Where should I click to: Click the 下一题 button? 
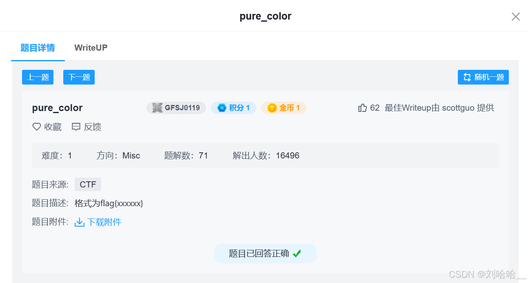tap(78, 77)
